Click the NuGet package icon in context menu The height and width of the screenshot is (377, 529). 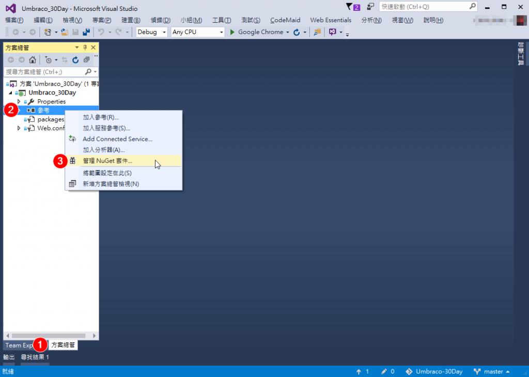[x=72, y=161]
